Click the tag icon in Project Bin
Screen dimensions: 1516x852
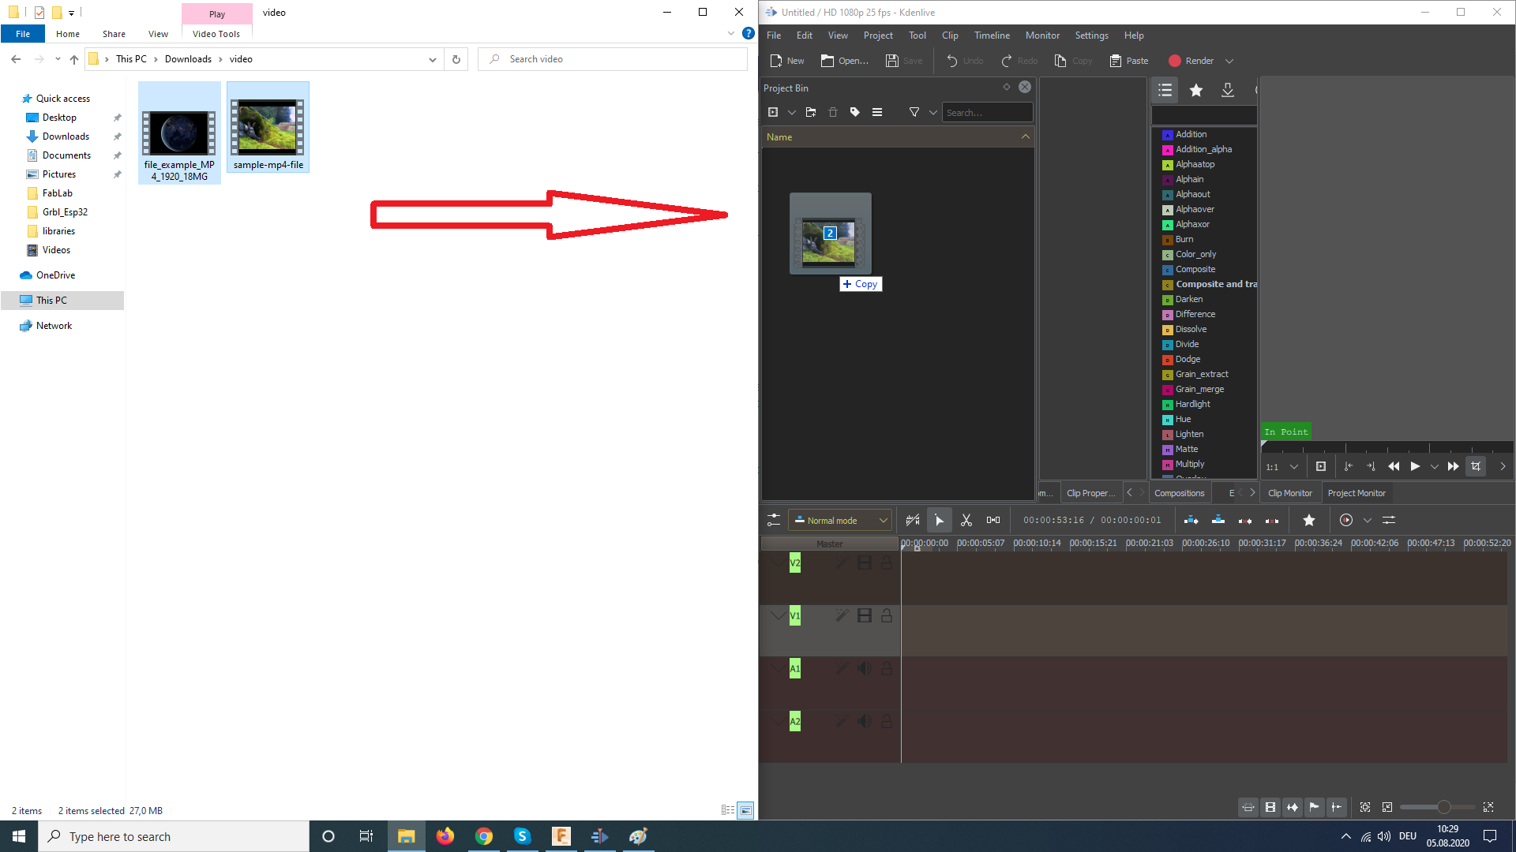point(854,113)
